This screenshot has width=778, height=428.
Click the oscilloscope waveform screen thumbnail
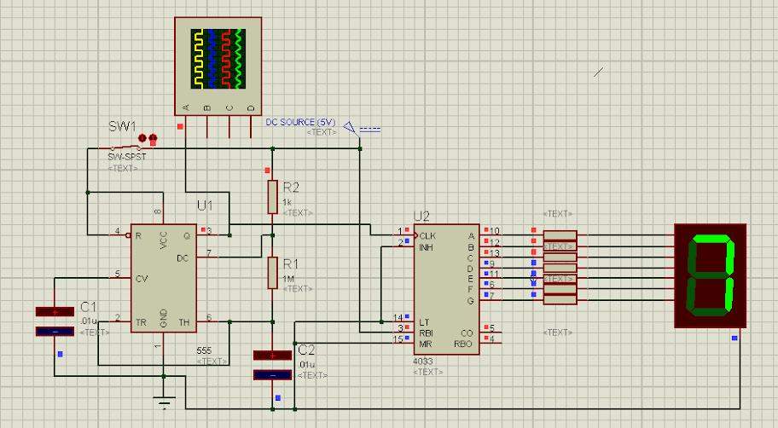pos(218,59)
